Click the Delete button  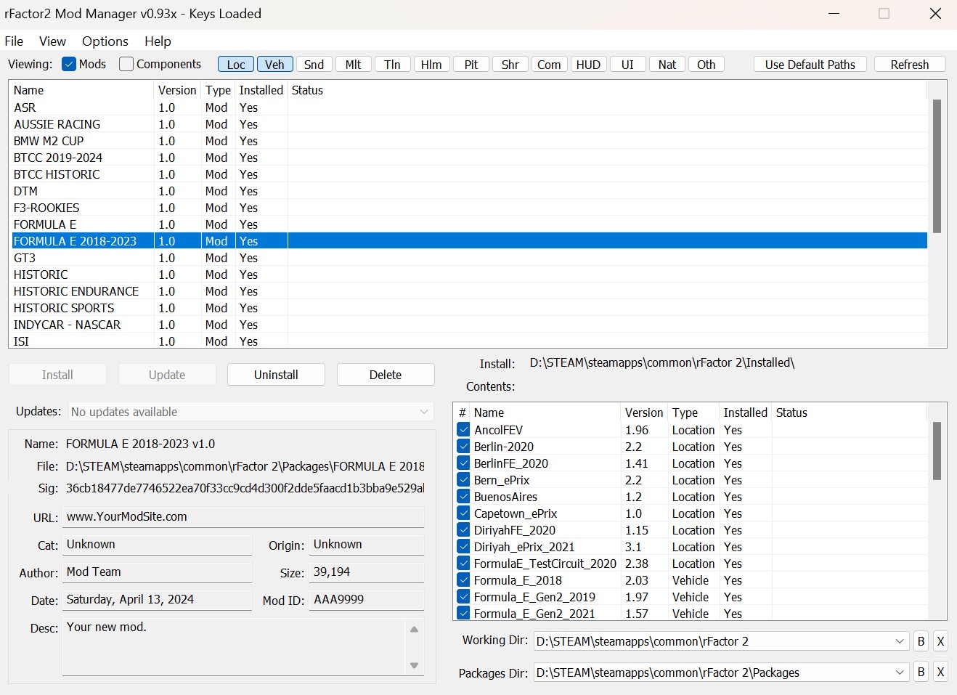386,375
